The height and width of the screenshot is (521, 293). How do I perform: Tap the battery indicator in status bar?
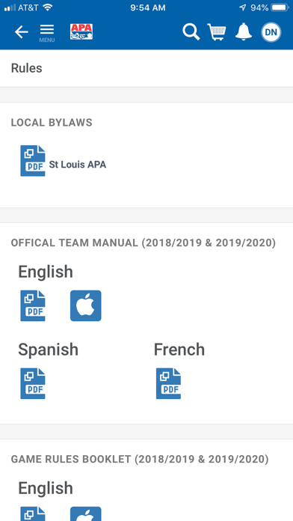click(280, 7)
